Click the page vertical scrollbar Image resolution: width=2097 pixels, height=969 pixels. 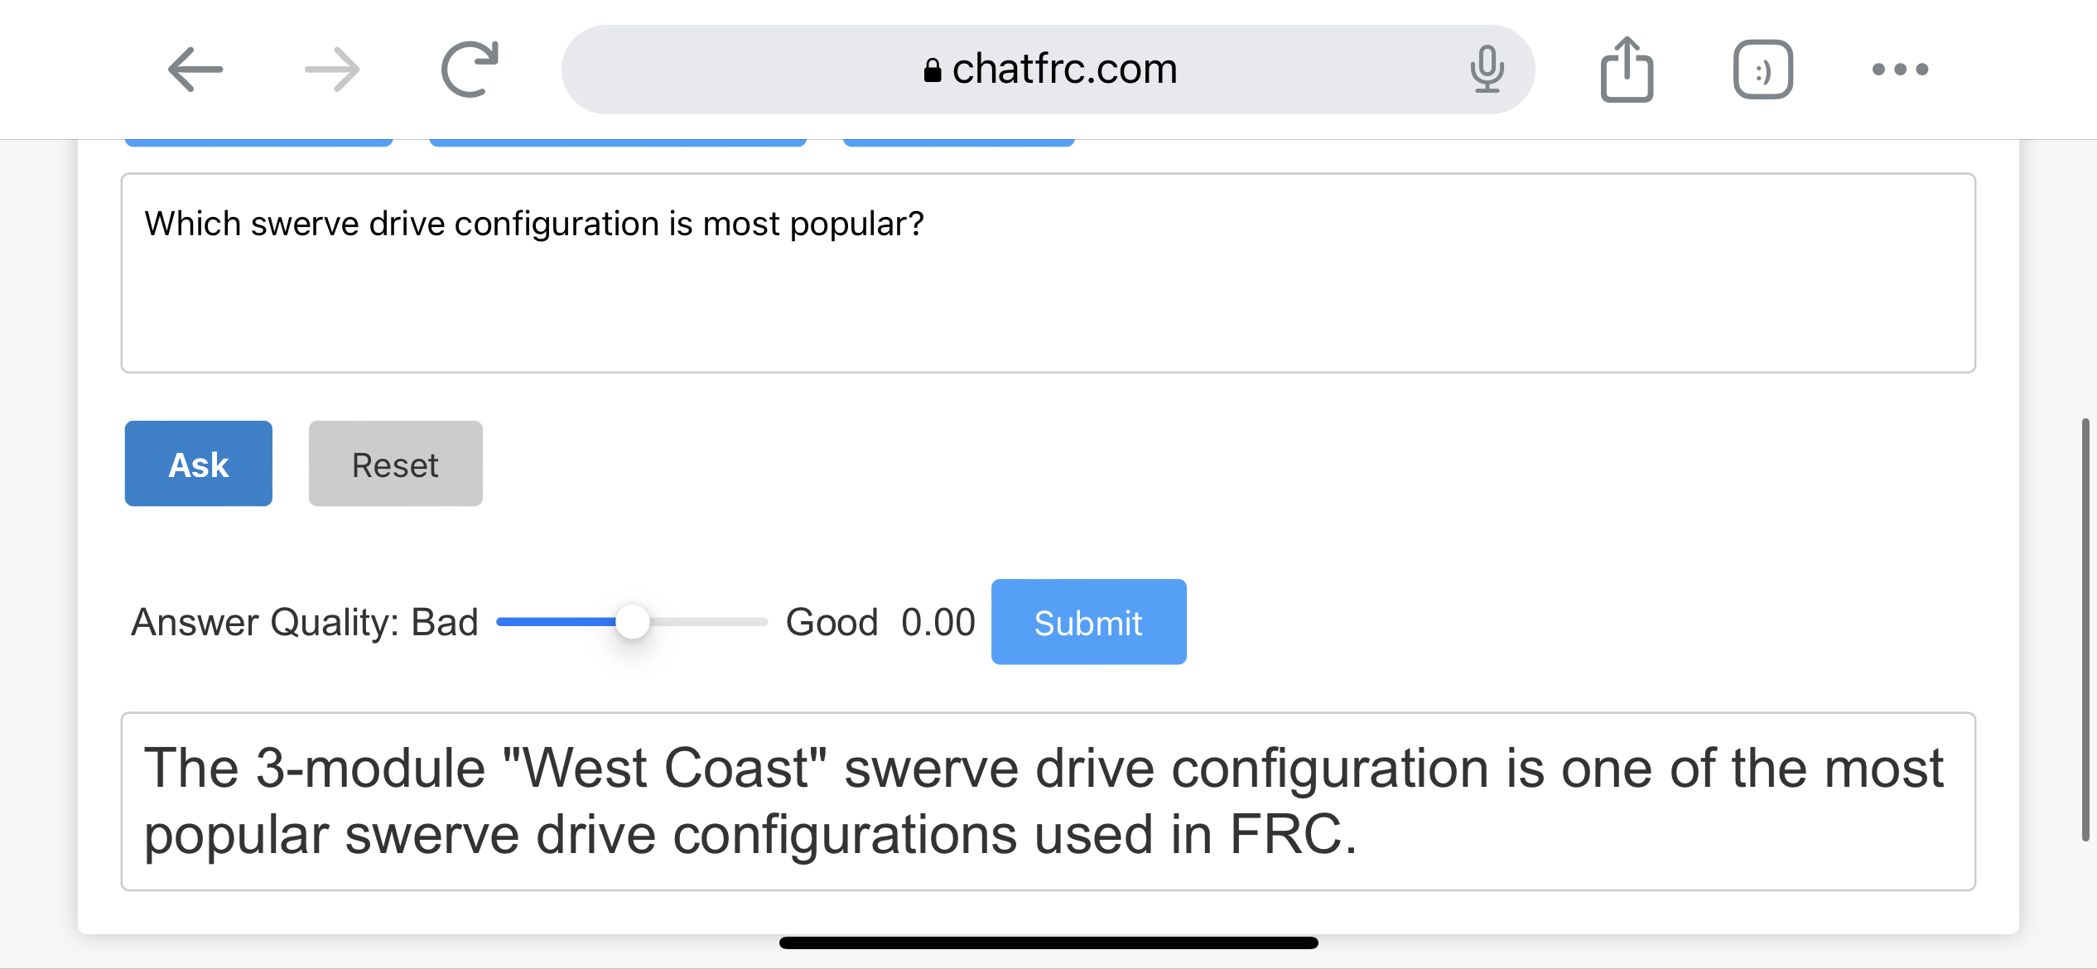(2085, 629)
